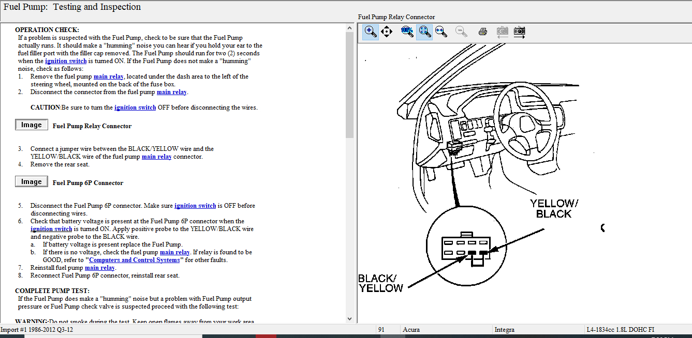
Task: Open ignition switch link in step 5
Action: click(x=195, y=206)
